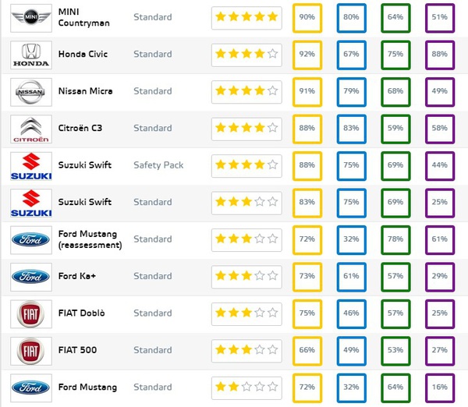Open the MINI Countryman result

(x=84, y=17)
